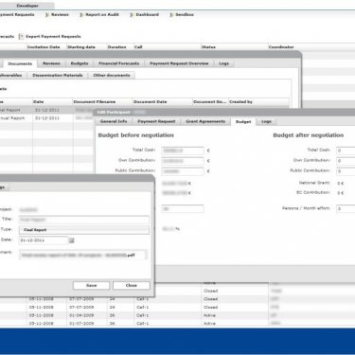Select the Annual Report document row
This screenshot has height=355, width=355.
47,118
